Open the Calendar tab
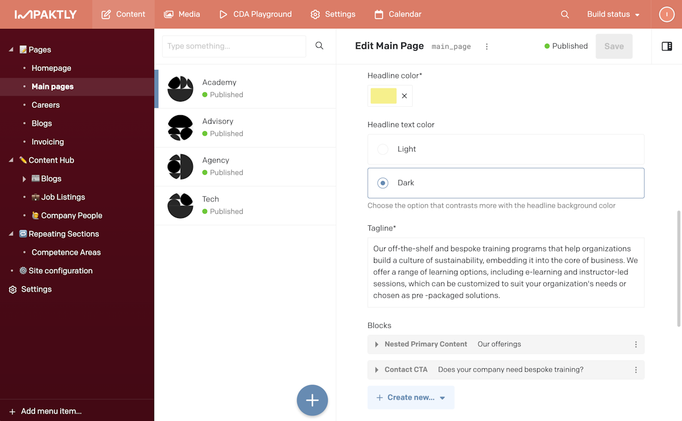The height and width of the screenshot is (421, 682). (398, 14)
